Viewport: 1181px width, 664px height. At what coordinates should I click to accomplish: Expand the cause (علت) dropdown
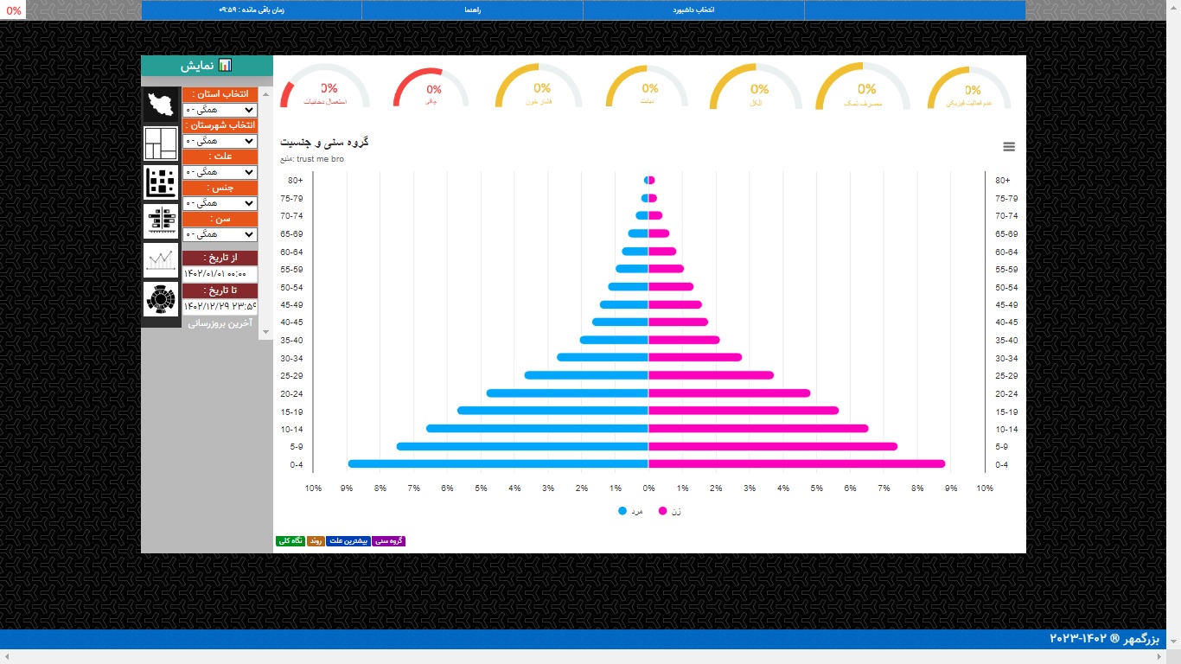tap(220, 172)
